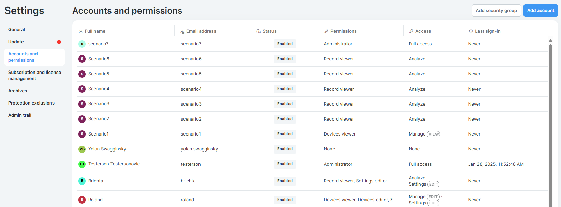The image size is (561, 207).
Task: Click the key icon beside Access header
Action: pyautogui.click(x=411, y=31)
